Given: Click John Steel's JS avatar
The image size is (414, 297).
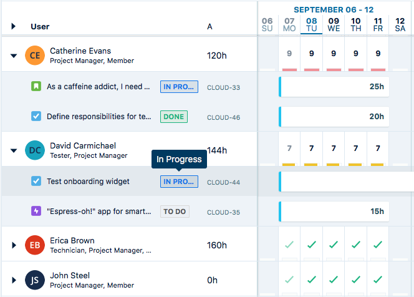Looking at the screenshot, I should (35, 280).
